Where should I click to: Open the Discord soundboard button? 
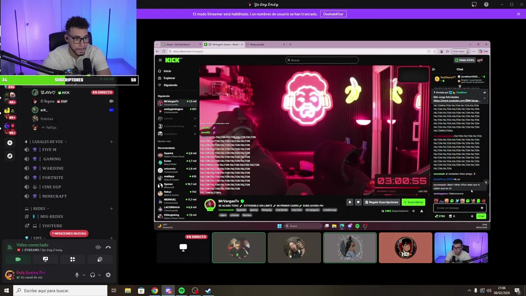point(100,259)
